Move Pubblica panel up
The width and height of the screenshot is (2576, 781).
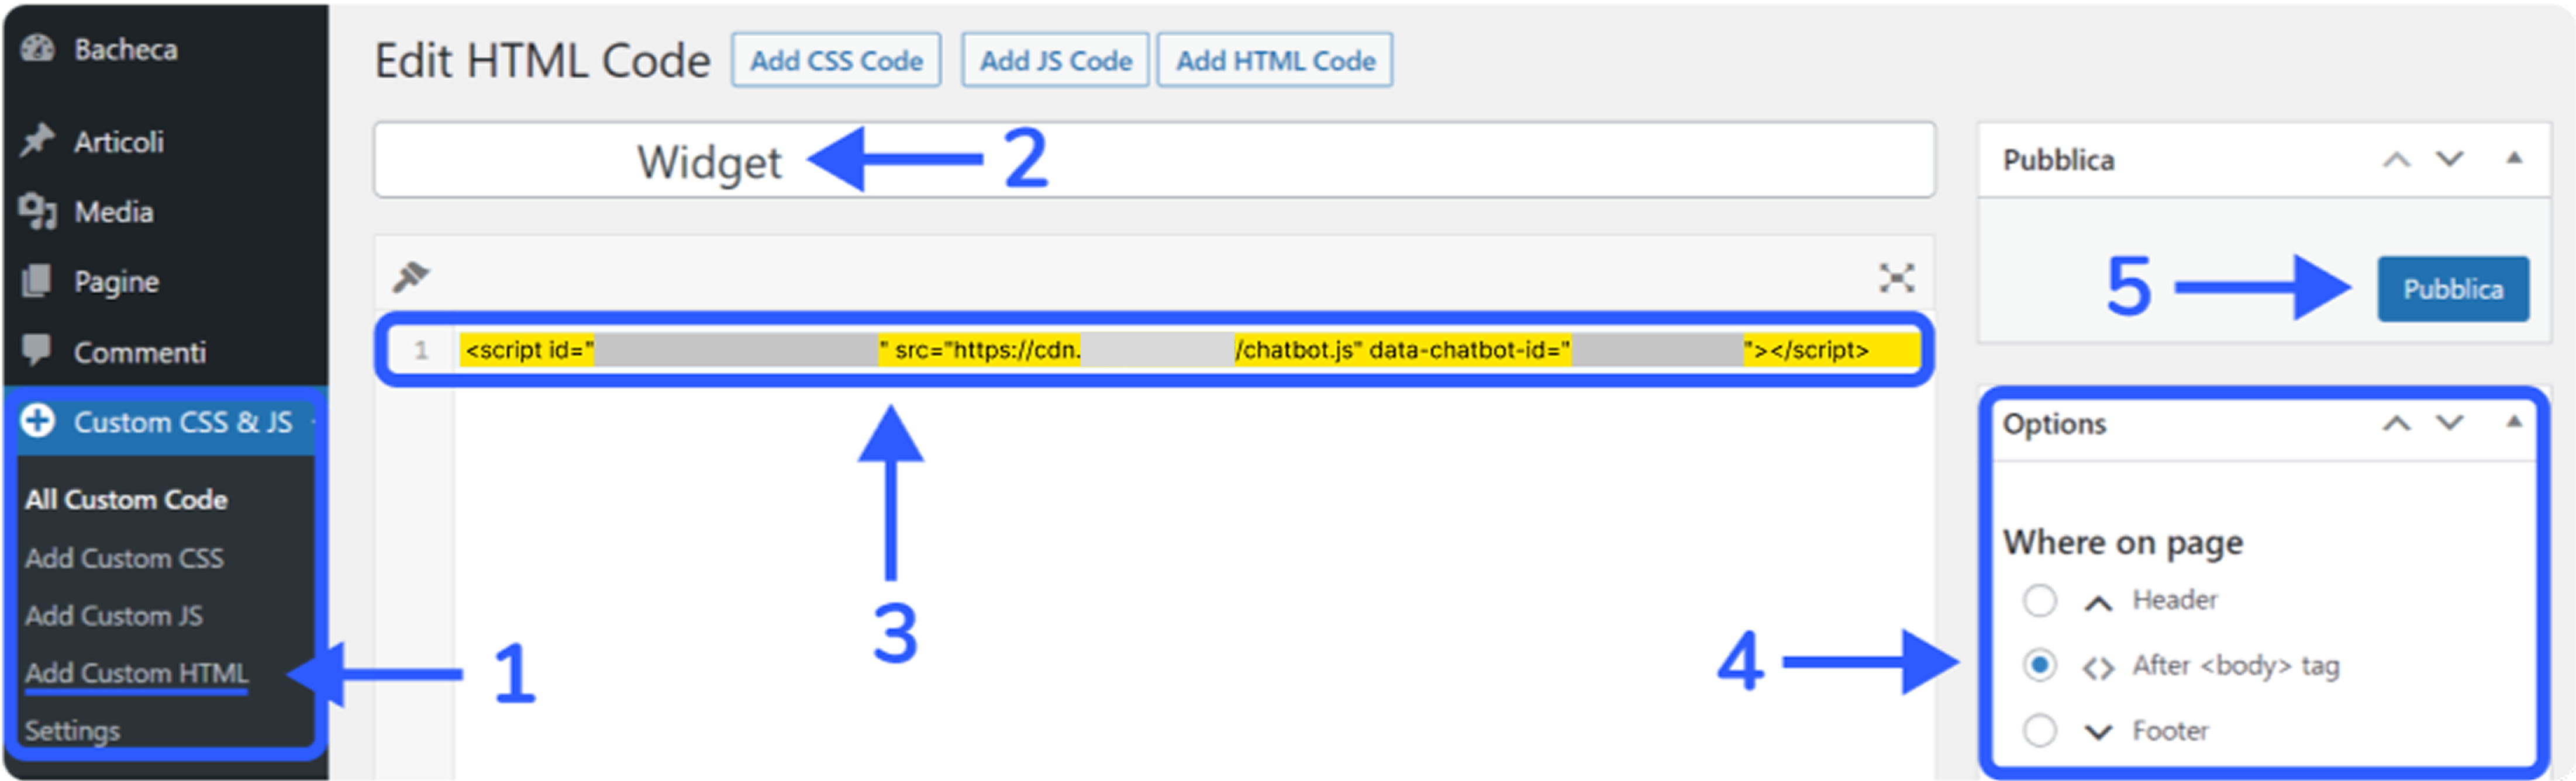(2396, 160)
